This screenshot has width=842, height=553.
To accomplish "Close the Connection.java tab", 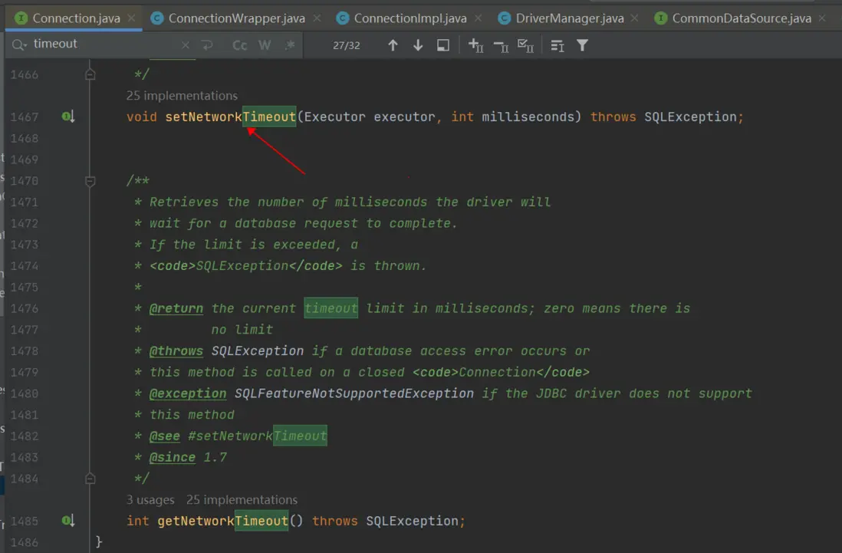I will pos(132,18).
